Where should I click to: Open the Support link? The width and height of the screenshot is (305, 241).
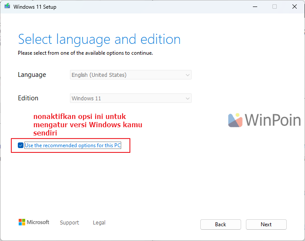pyautogui.click(x=70, y=223)
